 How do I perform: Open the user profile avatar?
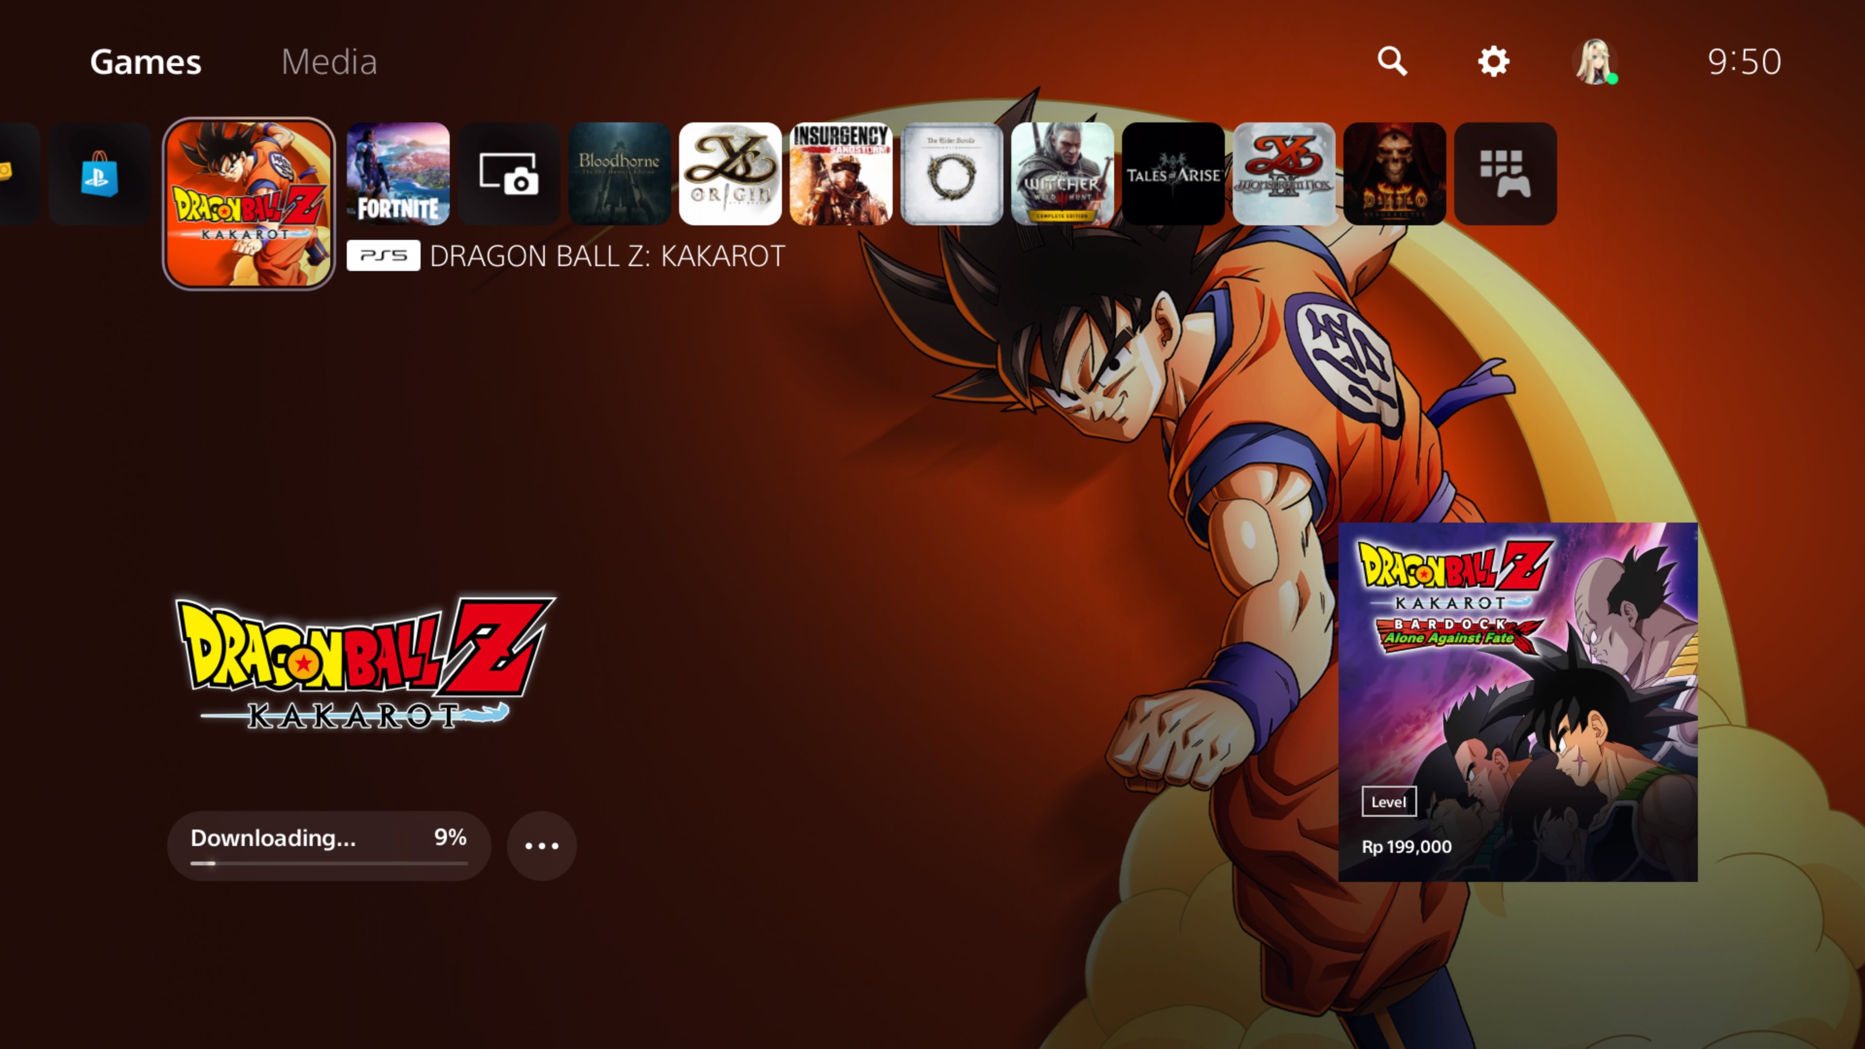(1595, 62)
